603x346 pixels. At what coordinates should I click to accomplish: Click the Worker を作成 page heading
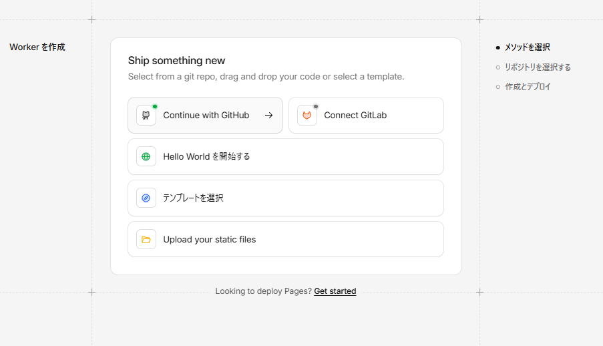pyautogui.click(x=37, y=47)
